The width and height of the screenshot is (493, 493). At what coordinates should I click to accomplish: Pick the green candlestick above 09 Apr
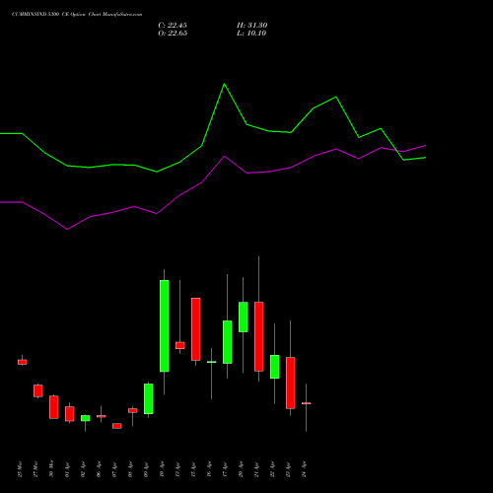pyautogui.click(x=149, y=398)
